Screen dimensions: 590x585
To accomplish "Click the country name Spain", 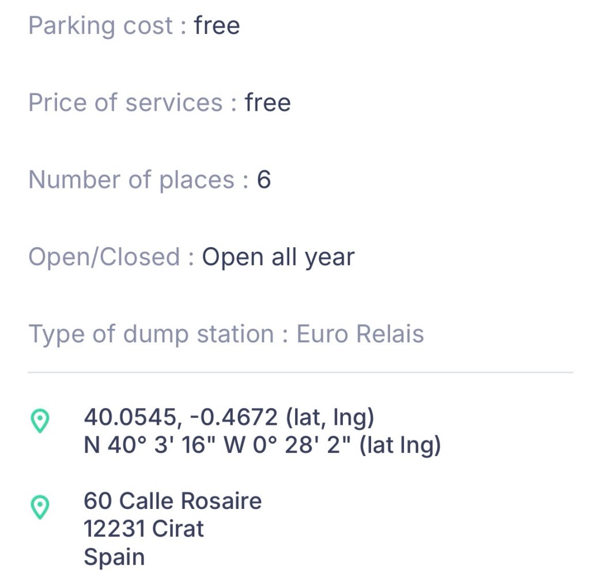I will [114, 557].
